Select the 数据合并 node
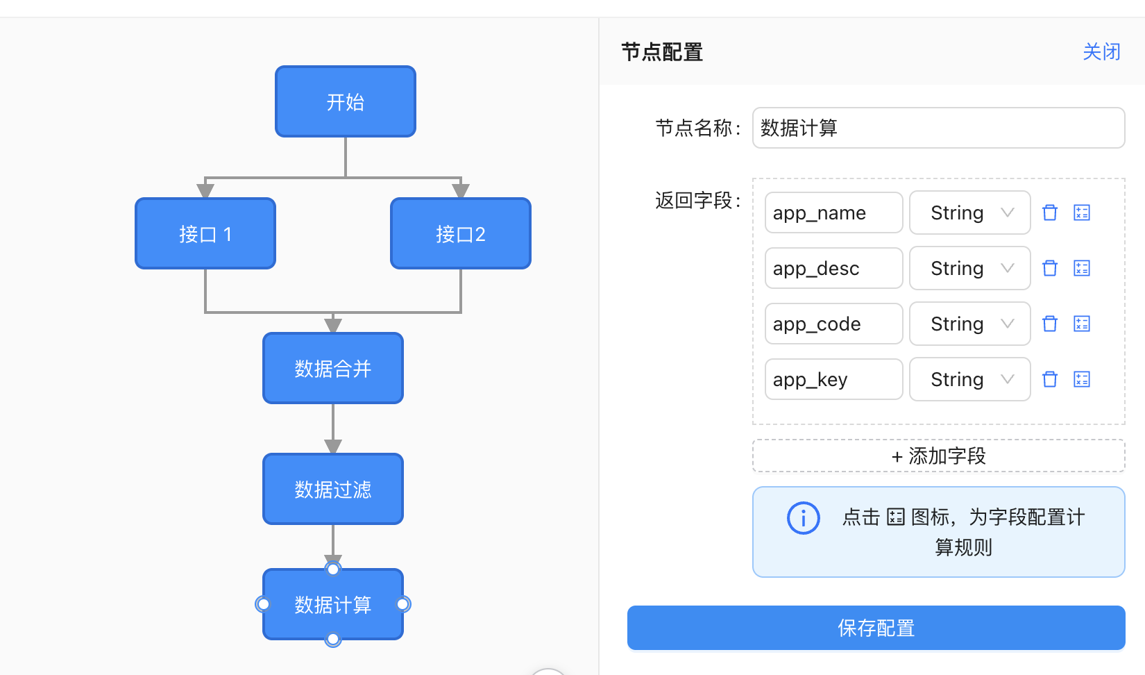1145x675 pixels. point(333,368)
